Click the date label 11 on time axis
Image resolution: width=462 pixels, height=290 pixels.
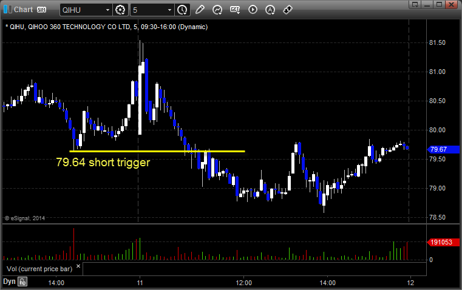coord(140,283)
